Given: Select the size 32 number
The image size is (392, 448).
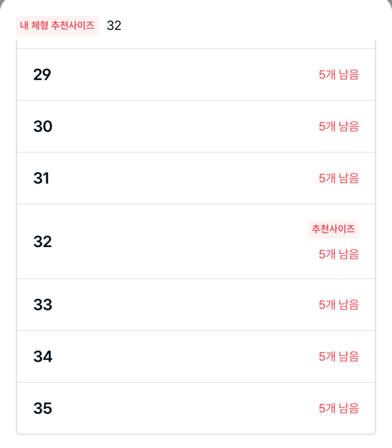Looking at the screenshot, I should (42, 242).
